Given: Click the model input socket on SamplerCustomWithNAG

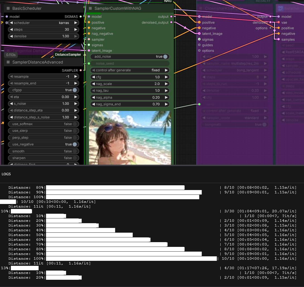Looking at the screenshot, I should [89, 17].
